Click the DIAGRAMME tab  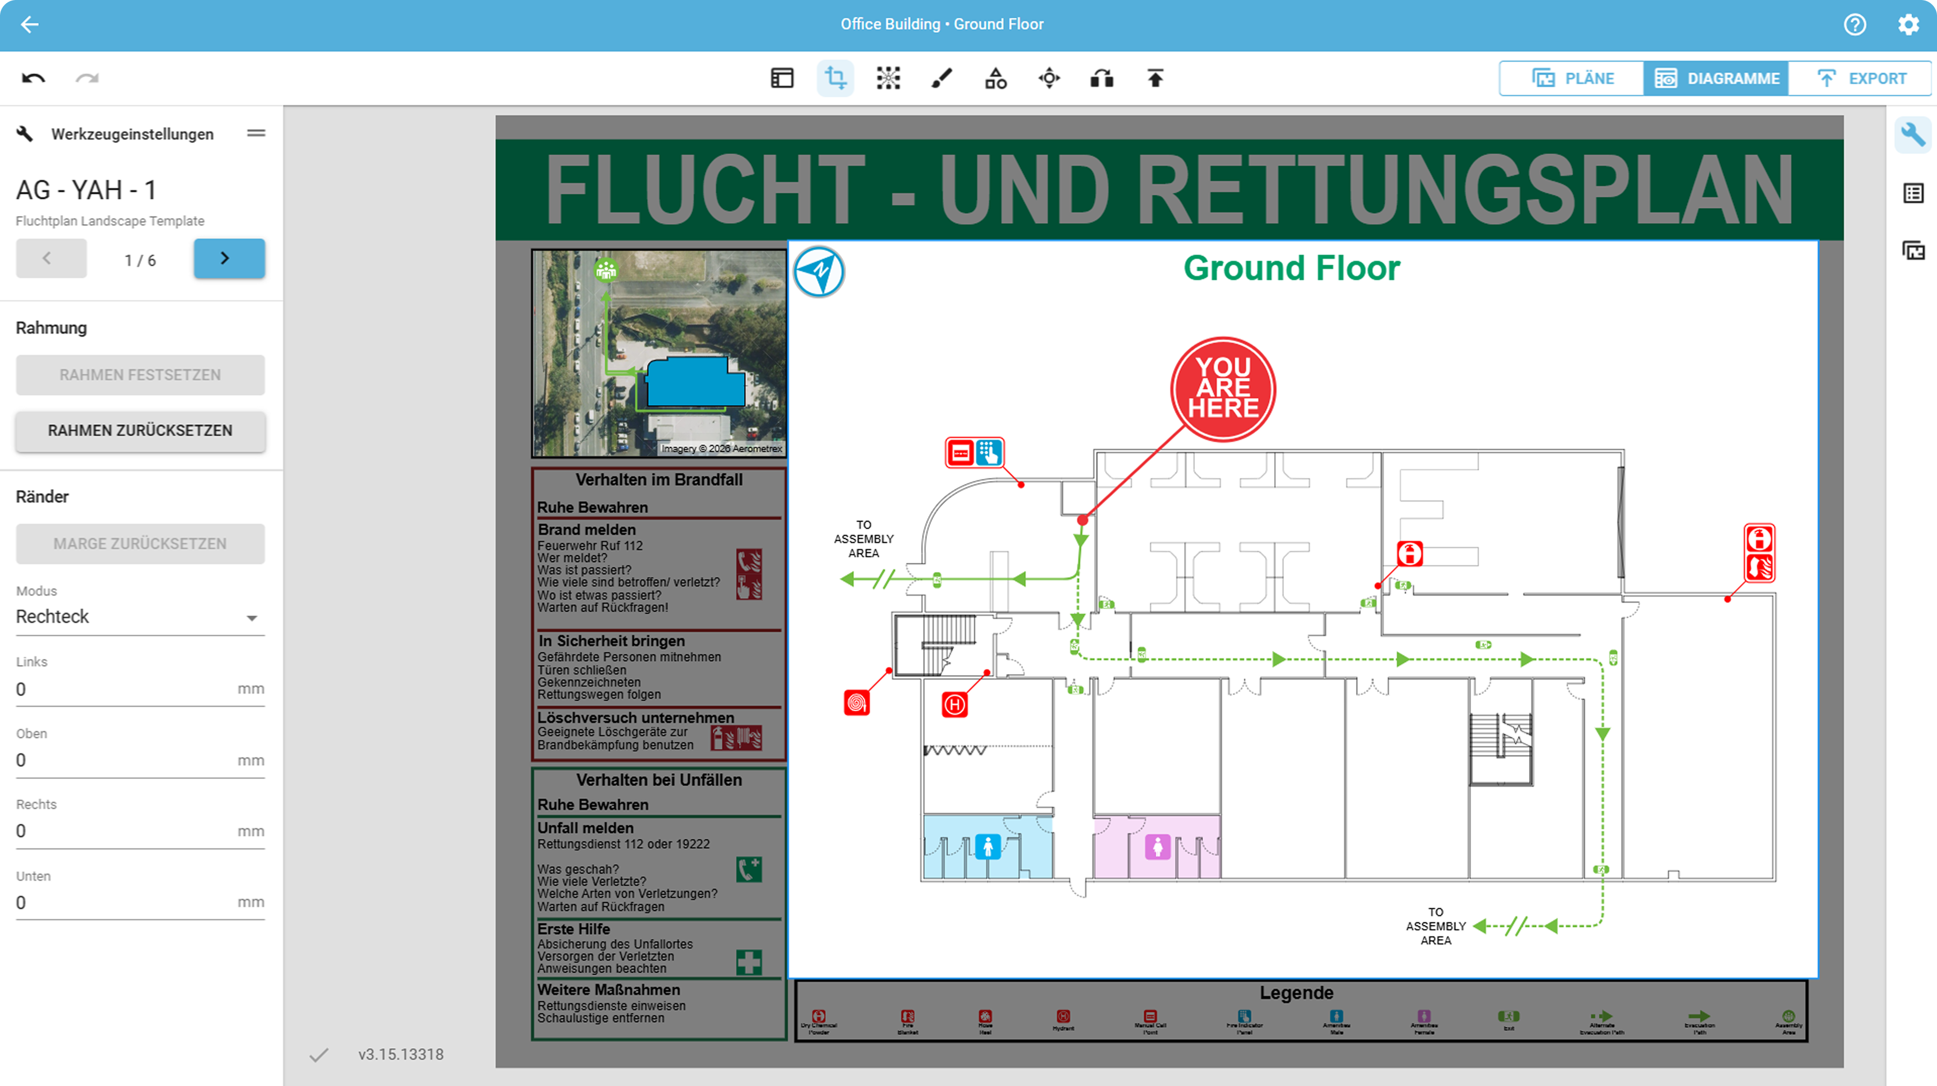tap(1716, 78)
